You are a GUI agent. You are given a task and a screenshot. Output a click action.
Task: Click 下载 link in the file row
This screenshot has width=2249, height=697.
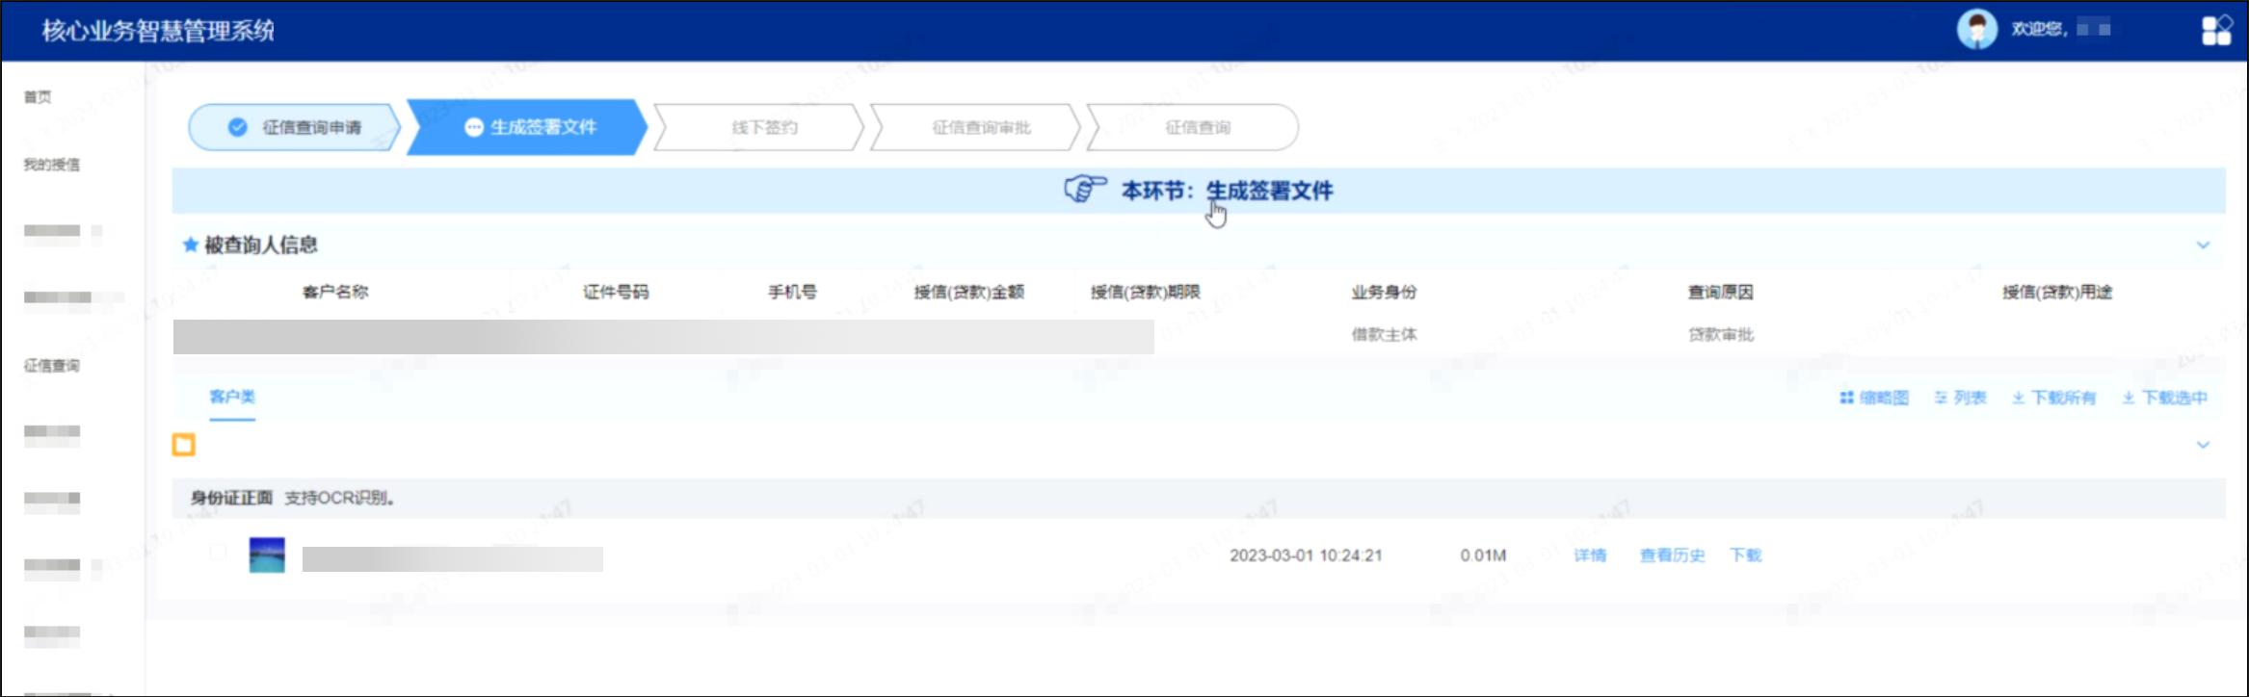(x=1745, y=555)
